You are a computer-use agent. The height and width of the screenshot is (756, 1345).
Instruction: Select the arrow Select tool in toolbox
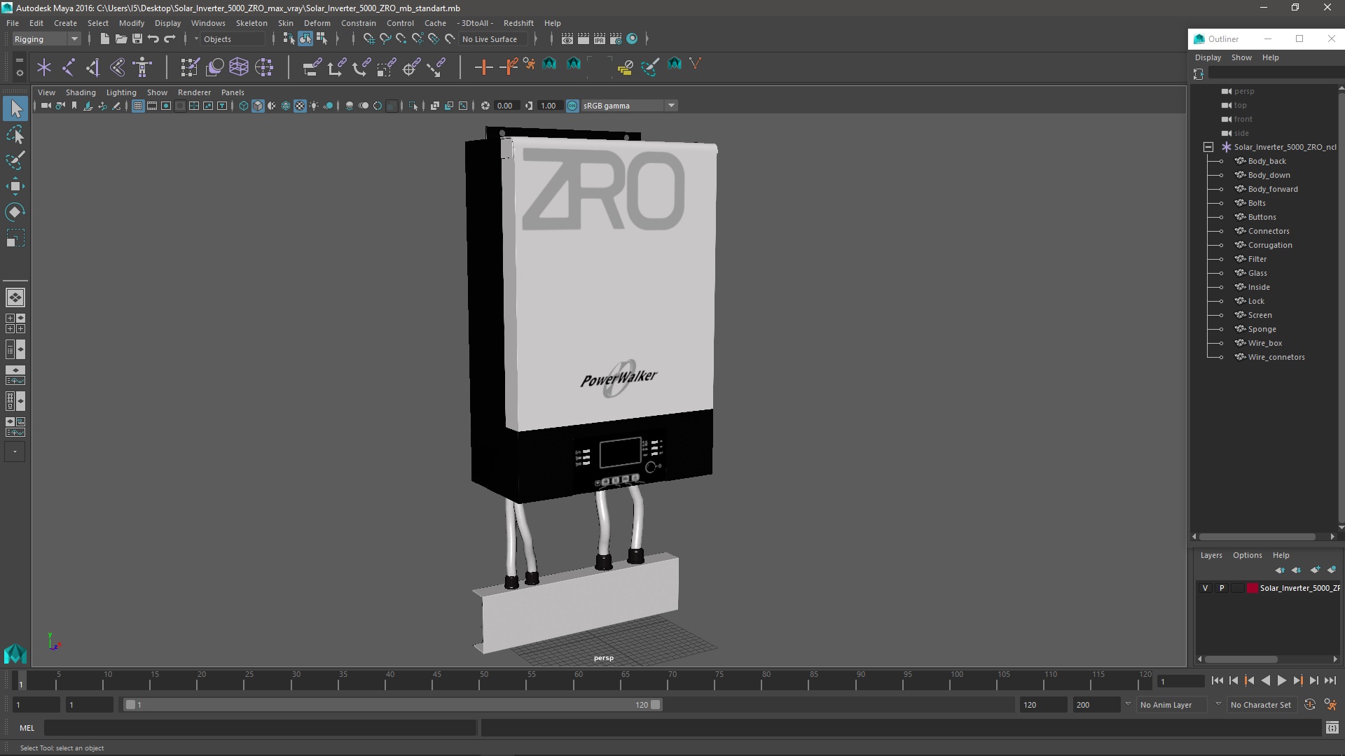point(15,108)
